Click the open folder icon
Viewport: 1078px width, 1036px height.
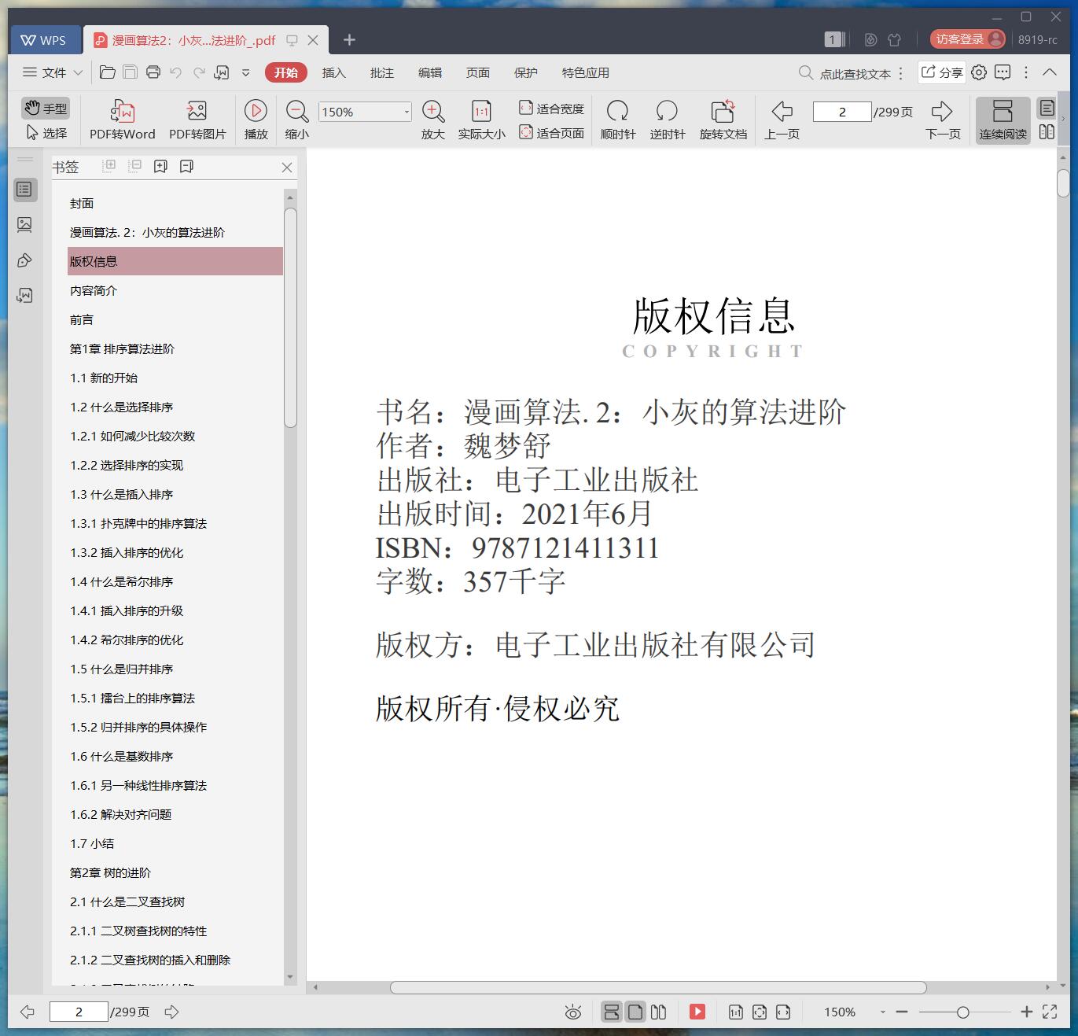click(x=108, y=72)
